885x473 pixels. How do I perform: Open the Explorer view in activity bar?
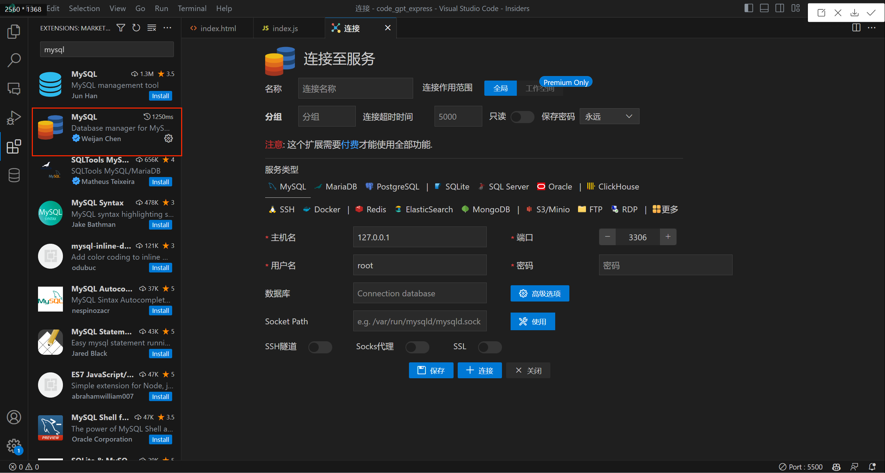click(x=14, y=32)
